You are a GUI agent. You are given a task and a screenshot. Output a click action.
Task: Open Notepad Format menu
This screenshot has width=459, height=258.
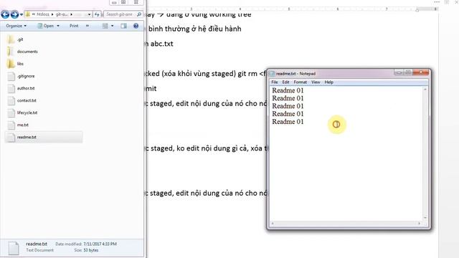point(301,82)
